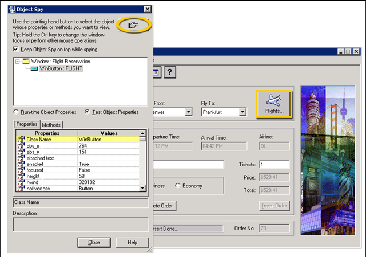
Task: Click the partially visible Delete Order button
Action: [x=165, y=206]
